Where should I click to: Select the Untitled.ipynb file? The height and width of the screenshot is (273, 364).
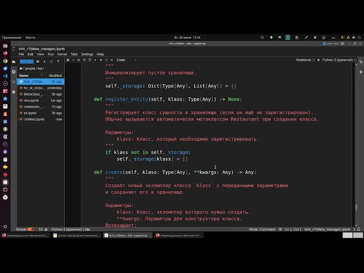click(x=40, y=119)
